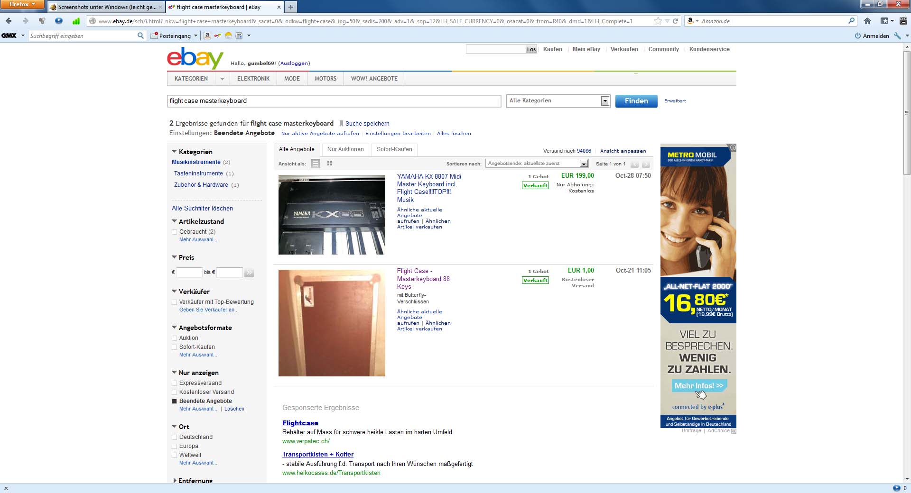Click the eBay logo
Screen dimensions: 911x493
click(x=195, y=58)
